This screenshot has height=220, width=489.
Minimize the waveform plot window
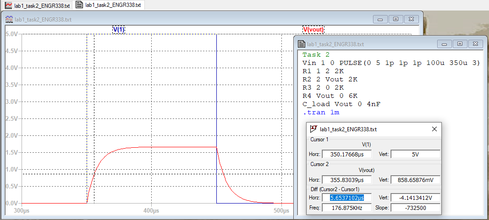[x=380, y=19]
